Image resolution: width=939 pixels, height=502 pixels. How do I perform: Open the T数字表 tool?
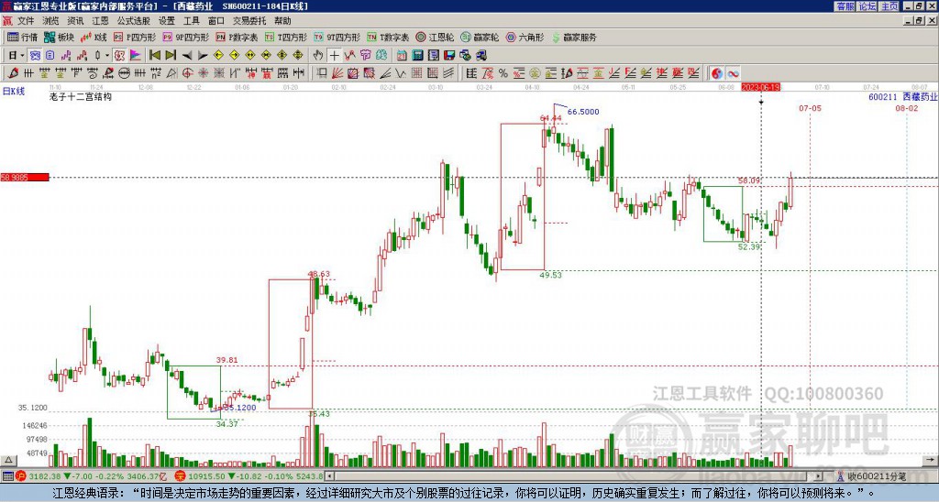click(388, 37)
